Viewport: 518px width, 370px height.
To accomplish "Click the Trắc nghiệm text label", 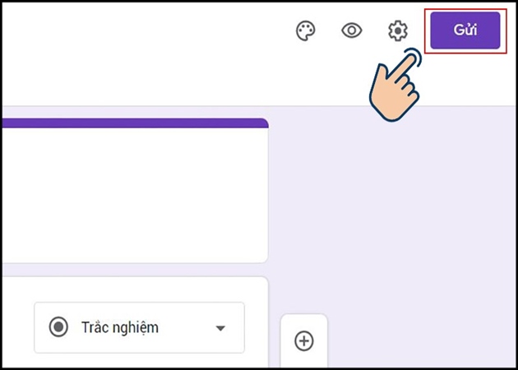I will 120,327.
